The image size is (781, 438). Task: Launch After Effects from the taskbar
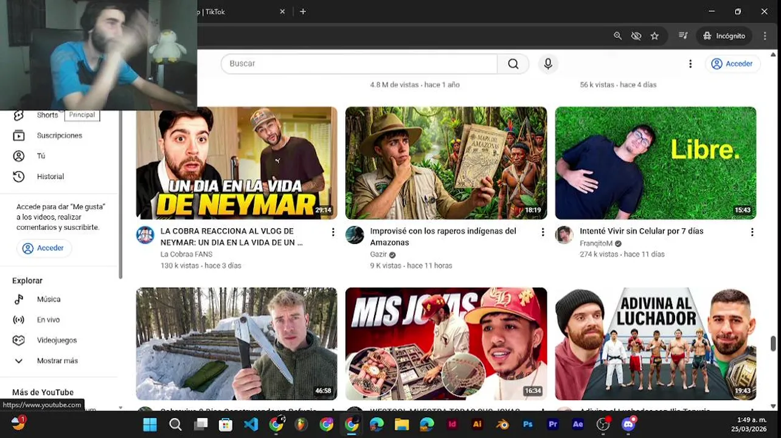[578, 425]
